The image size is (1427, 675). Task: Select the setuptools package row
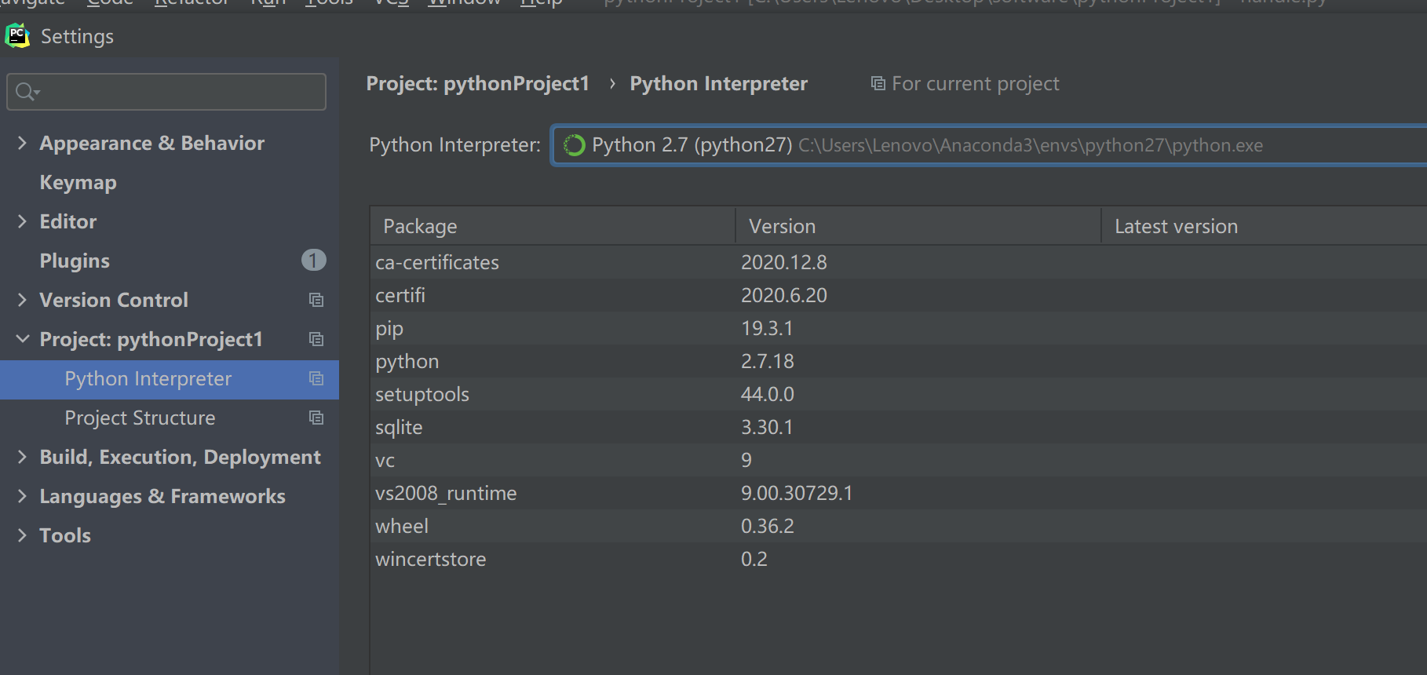point(899,394)
